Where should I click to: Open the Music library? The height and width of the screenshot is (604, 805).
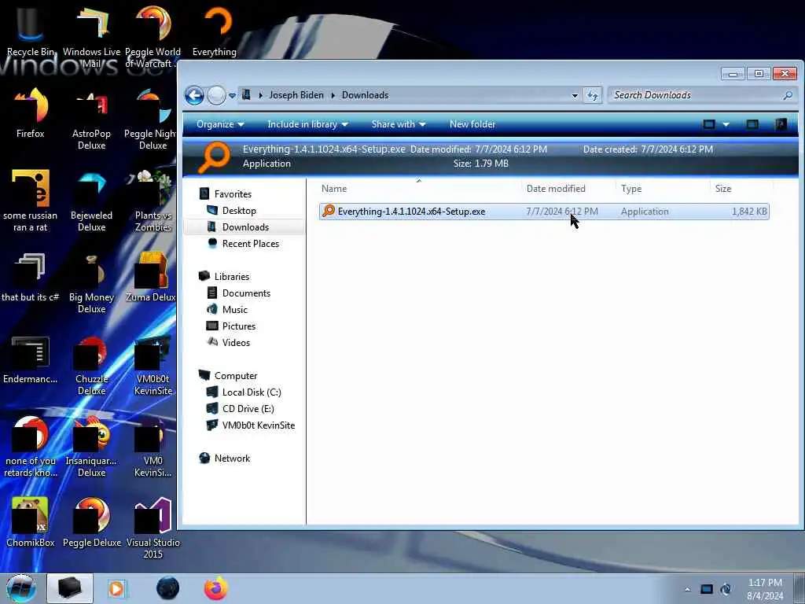234,310
